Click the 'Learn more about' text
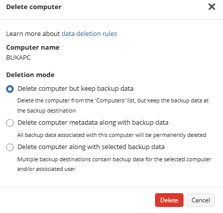This screenshot has width=223, height=213. (x=33, y=33)
